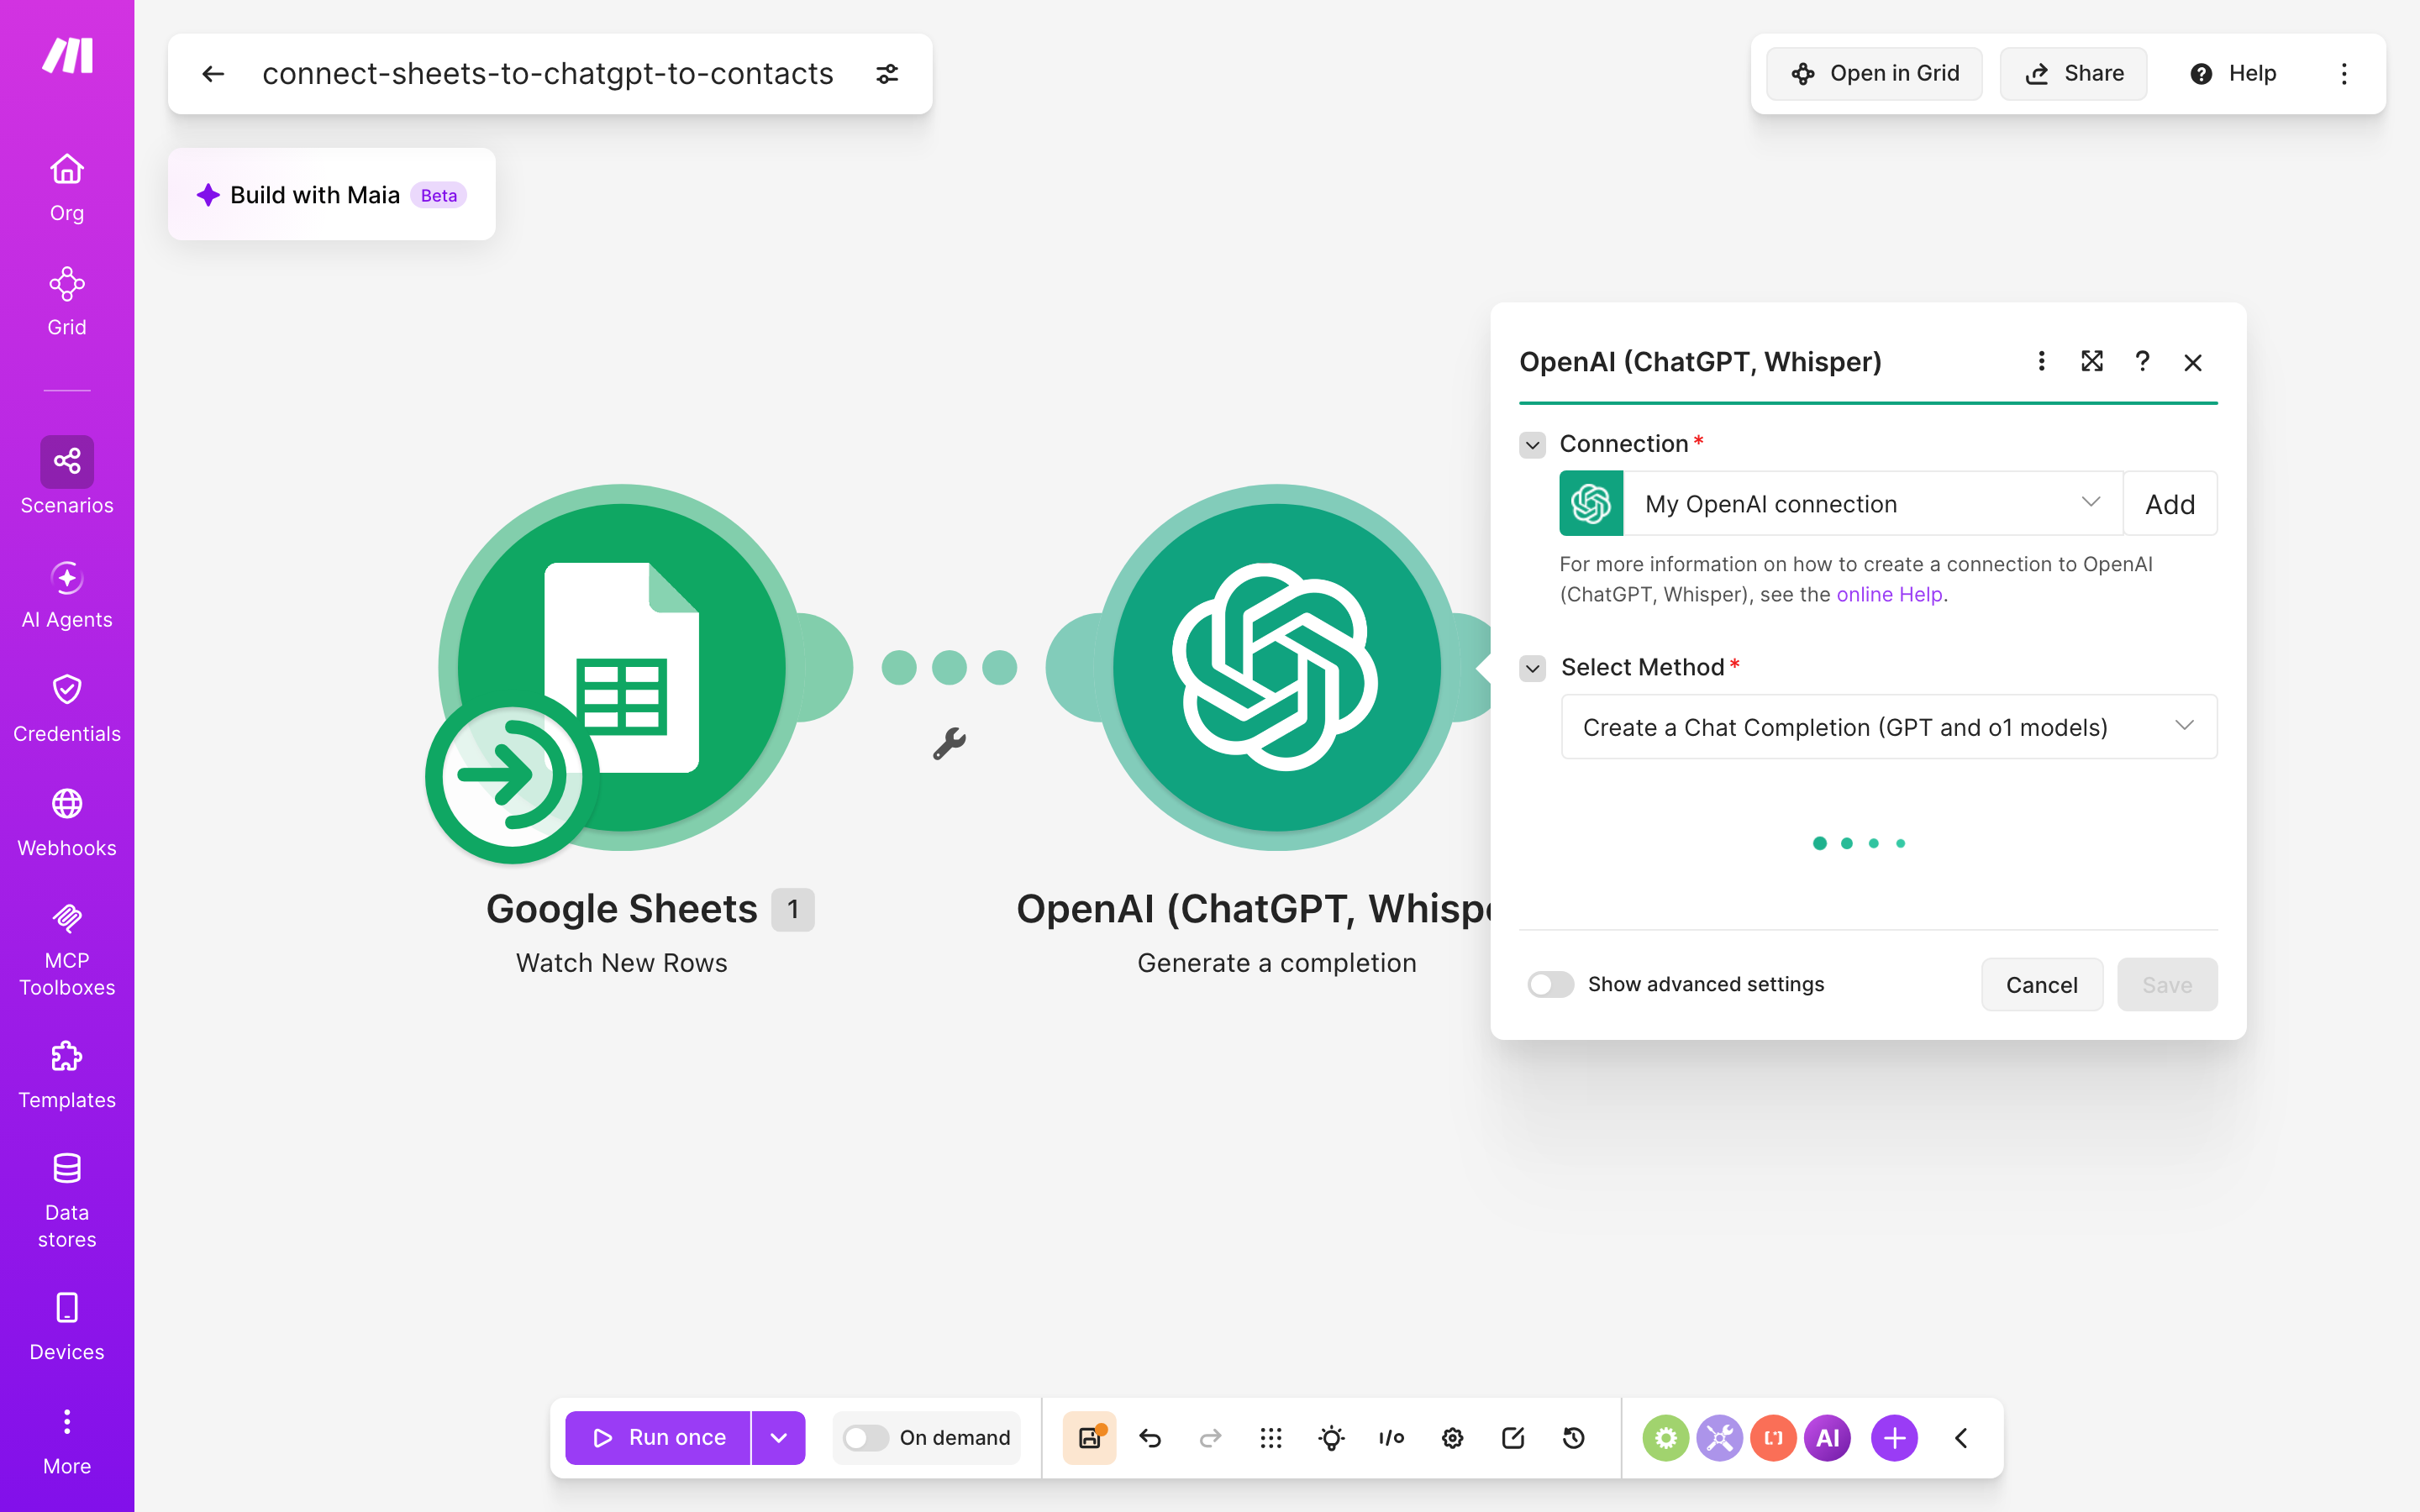This screenshot has width=2420, height=1512.
Task: Click the purple AI icon in toolbar
Action: 1827,1438
